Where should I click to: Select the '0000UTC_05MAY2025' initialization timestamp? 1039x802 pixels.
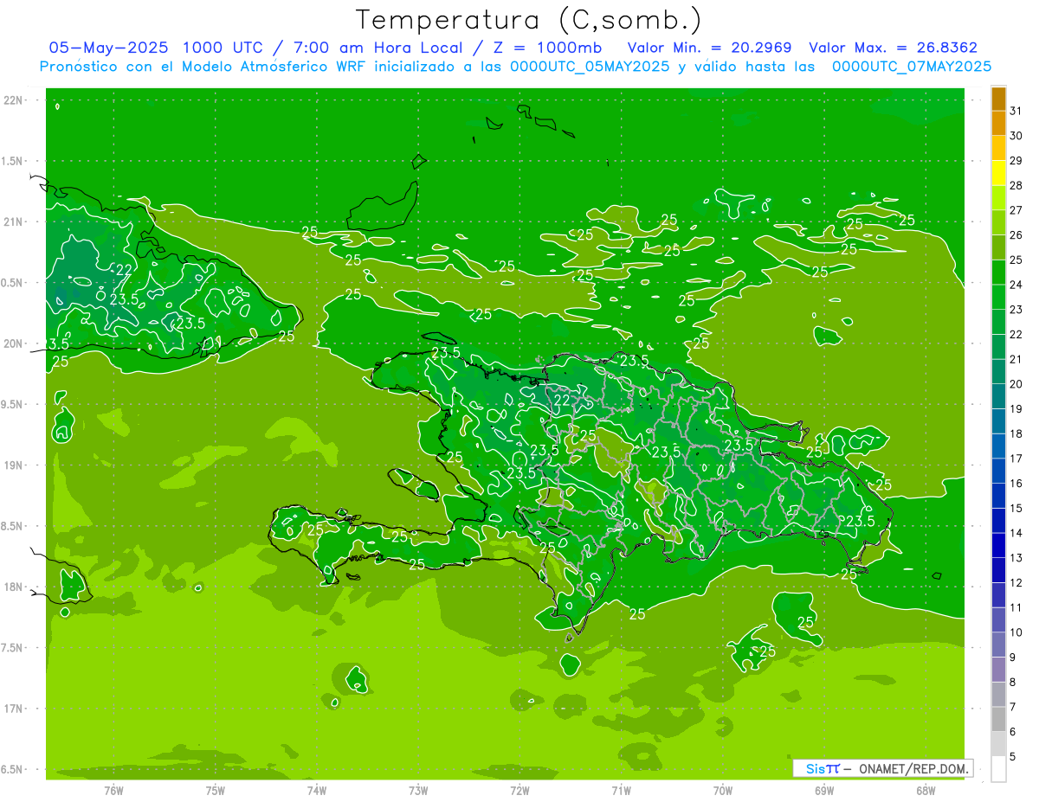(x=590, y=67)
